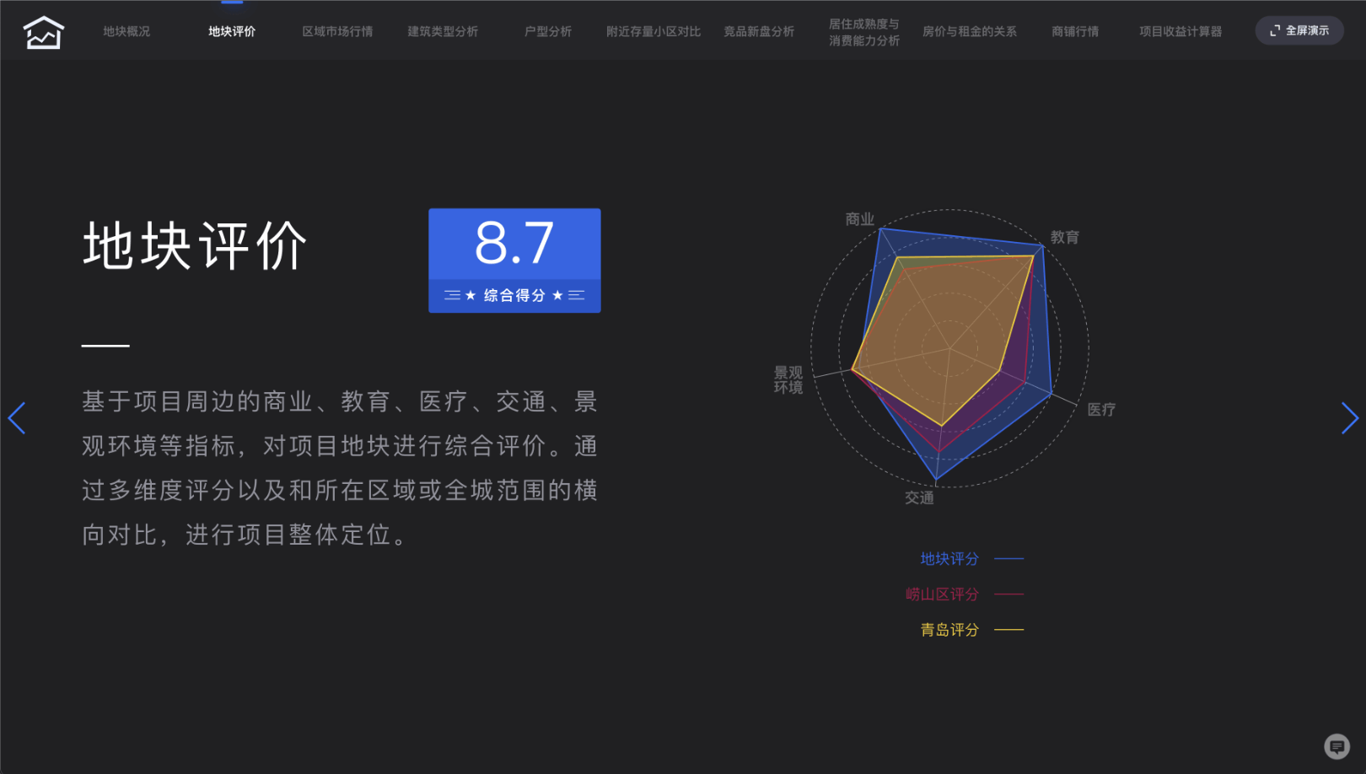Go to previous slide with left arrow
Screen dimensions: 1366x774
pyautogui.click(x=17, y=418)
